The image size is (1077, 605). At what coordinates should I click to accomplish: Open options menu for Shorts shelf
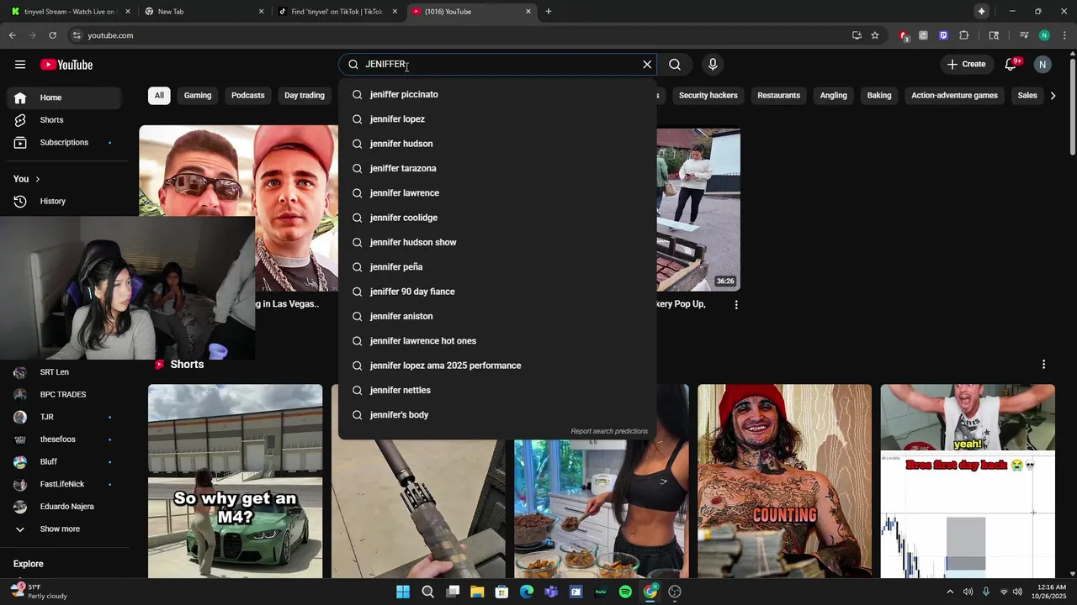click(x=1043, y=364)
